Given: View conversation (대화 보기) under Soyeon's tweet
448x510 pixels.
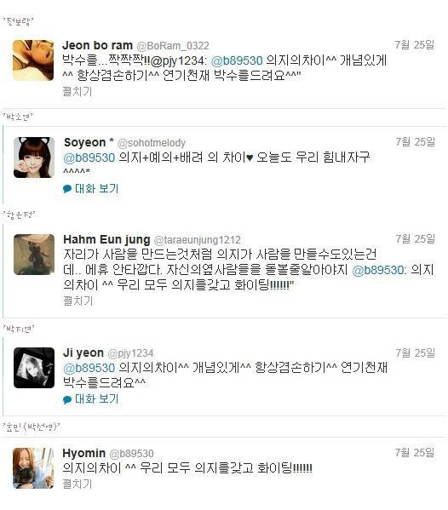Looking at the screenshot, I should [96, 188].
